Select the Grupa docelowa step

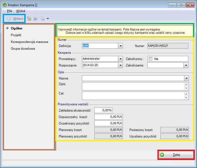coord(23,49)
